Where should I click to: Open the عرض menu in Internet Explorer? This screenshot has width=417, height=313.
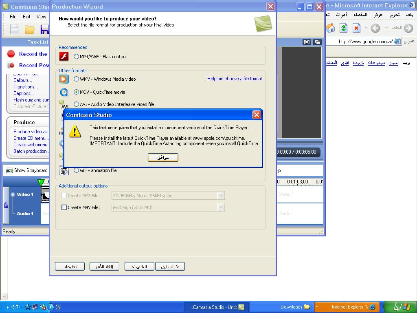(x=378, y=15)
